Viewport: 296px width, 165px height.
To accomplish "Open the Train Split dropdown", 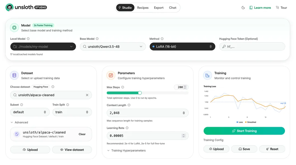I will click(72, 112).
